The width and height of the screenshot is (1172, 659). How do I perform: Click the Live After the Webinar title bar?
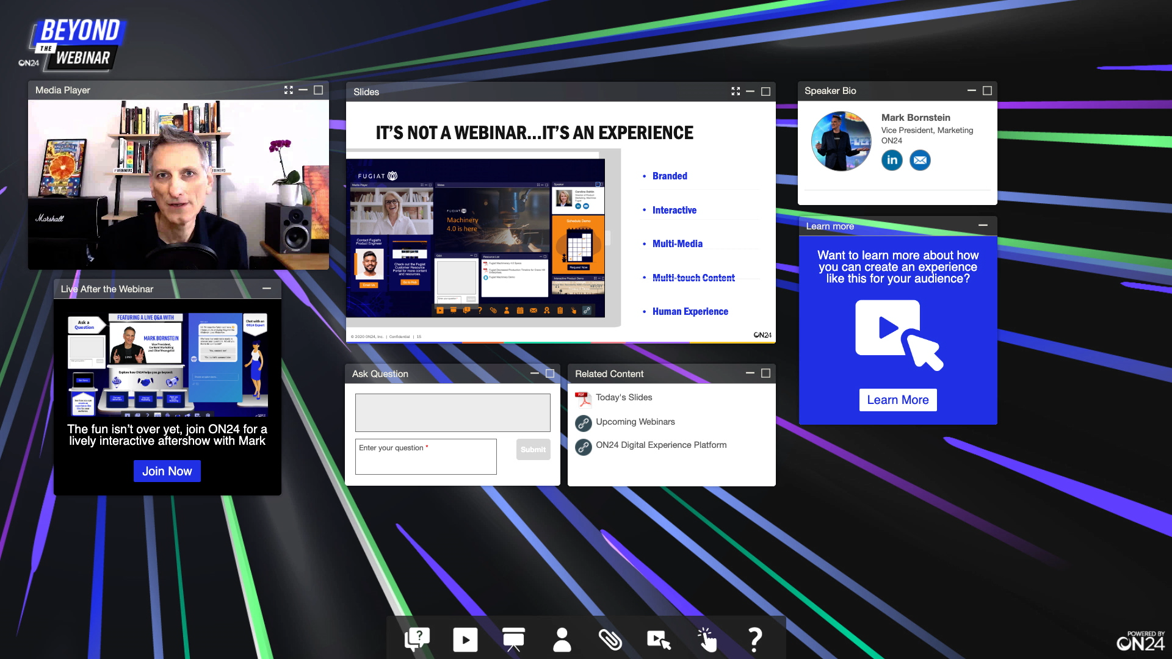point(167,289)
